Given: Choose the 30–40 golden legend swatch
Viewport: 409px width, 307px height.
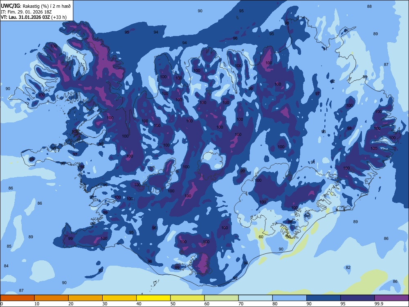Looking at the screenshot, I should pos(119,298).
